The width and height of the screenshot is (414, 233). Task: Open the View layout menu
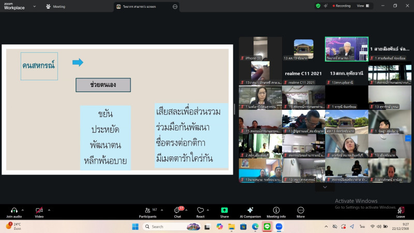[x=362, y=6]
